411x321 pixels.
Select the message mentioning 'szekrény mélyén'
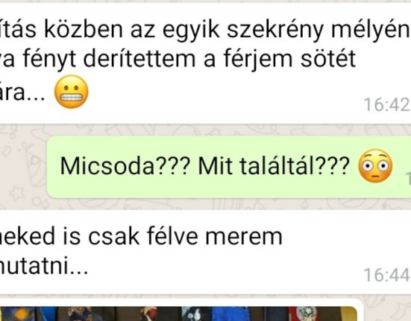[206, 63]
